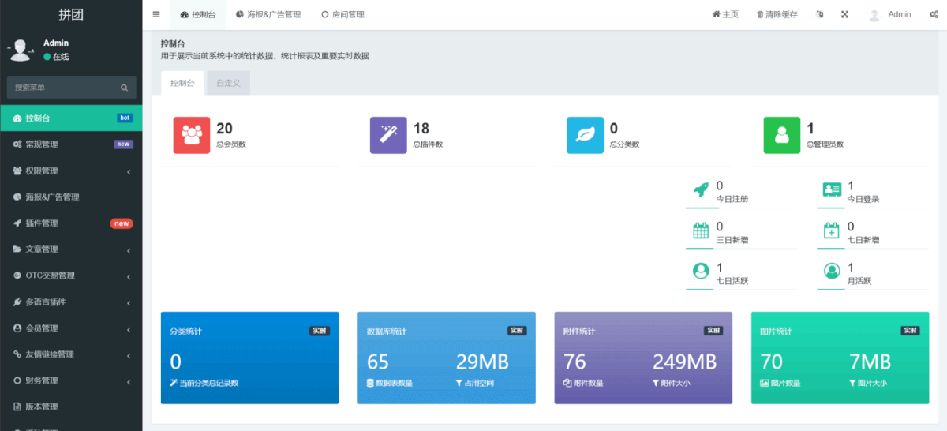Open 常规管理 in the sidebar
This screenshot has height=431, width=947.
71,144
